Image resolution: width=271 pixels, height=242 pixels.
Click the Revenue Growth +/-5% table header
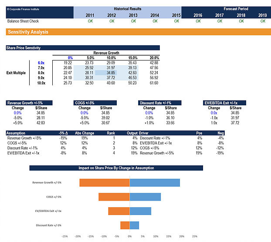(x=24, y=103)
